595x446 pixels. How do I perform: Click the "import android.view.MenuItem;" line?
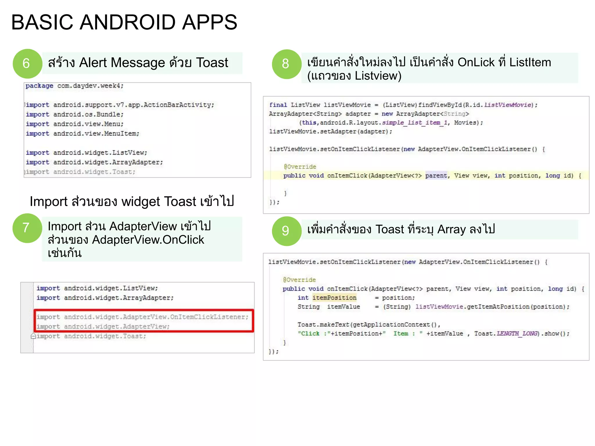pyautogui.click(x=83, y=134)
